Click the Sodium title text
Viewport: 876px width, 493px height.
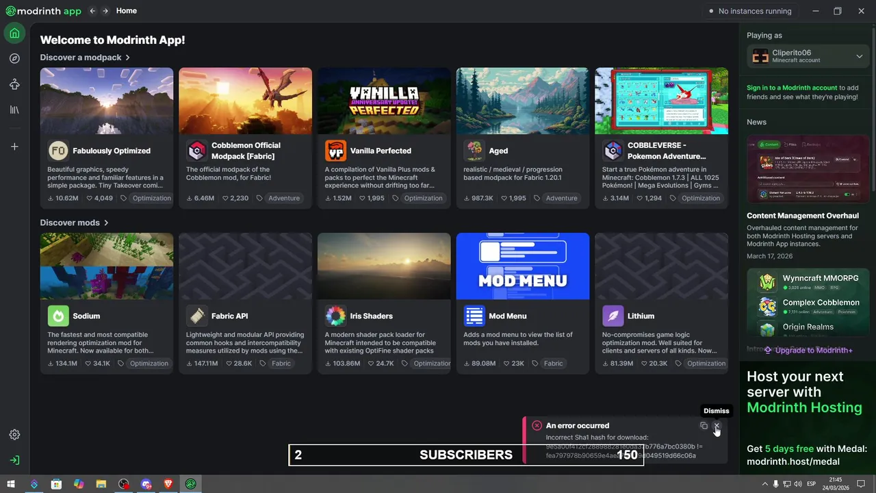coord(86,316)
